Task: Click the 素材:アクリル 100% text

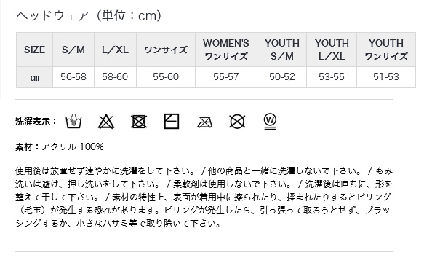Action: 60,147
